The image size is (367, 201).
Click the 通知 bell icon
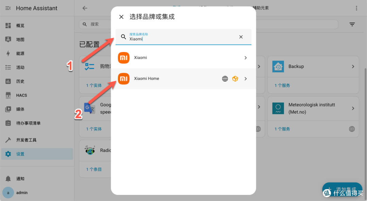(8, 179)
